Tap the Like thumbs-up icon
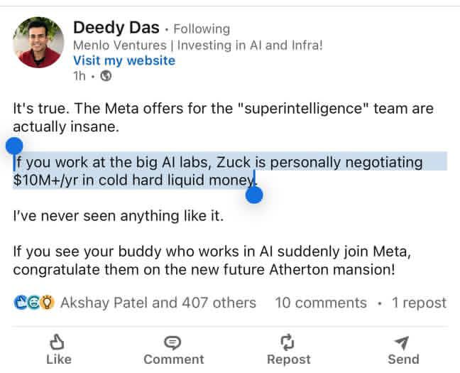Screen dimensions: 460x373 59,343
